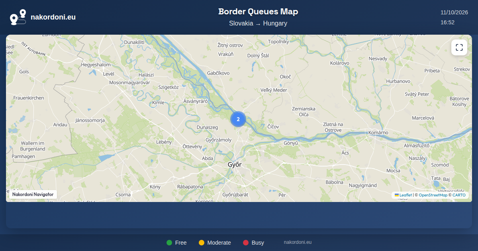Click the Free legend text

click(x=181, y=243)
